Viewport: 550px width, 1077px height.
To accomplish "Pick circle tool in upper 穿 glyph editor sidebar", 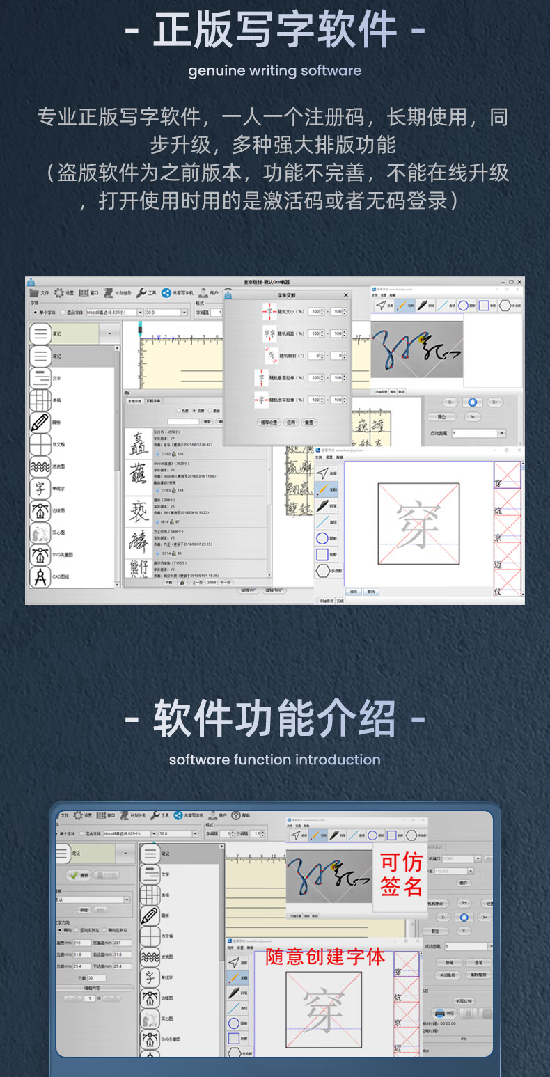I will tap(327, 538).
